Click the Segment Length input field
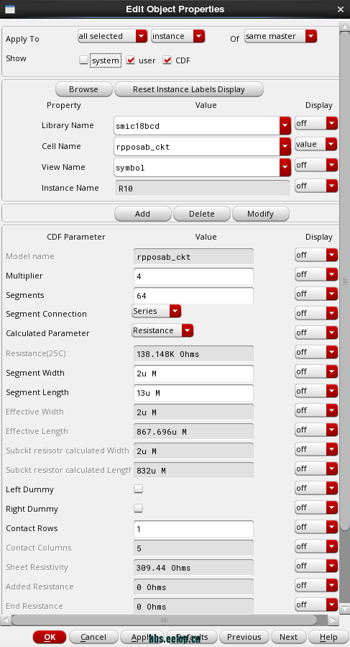 [193, 393]
